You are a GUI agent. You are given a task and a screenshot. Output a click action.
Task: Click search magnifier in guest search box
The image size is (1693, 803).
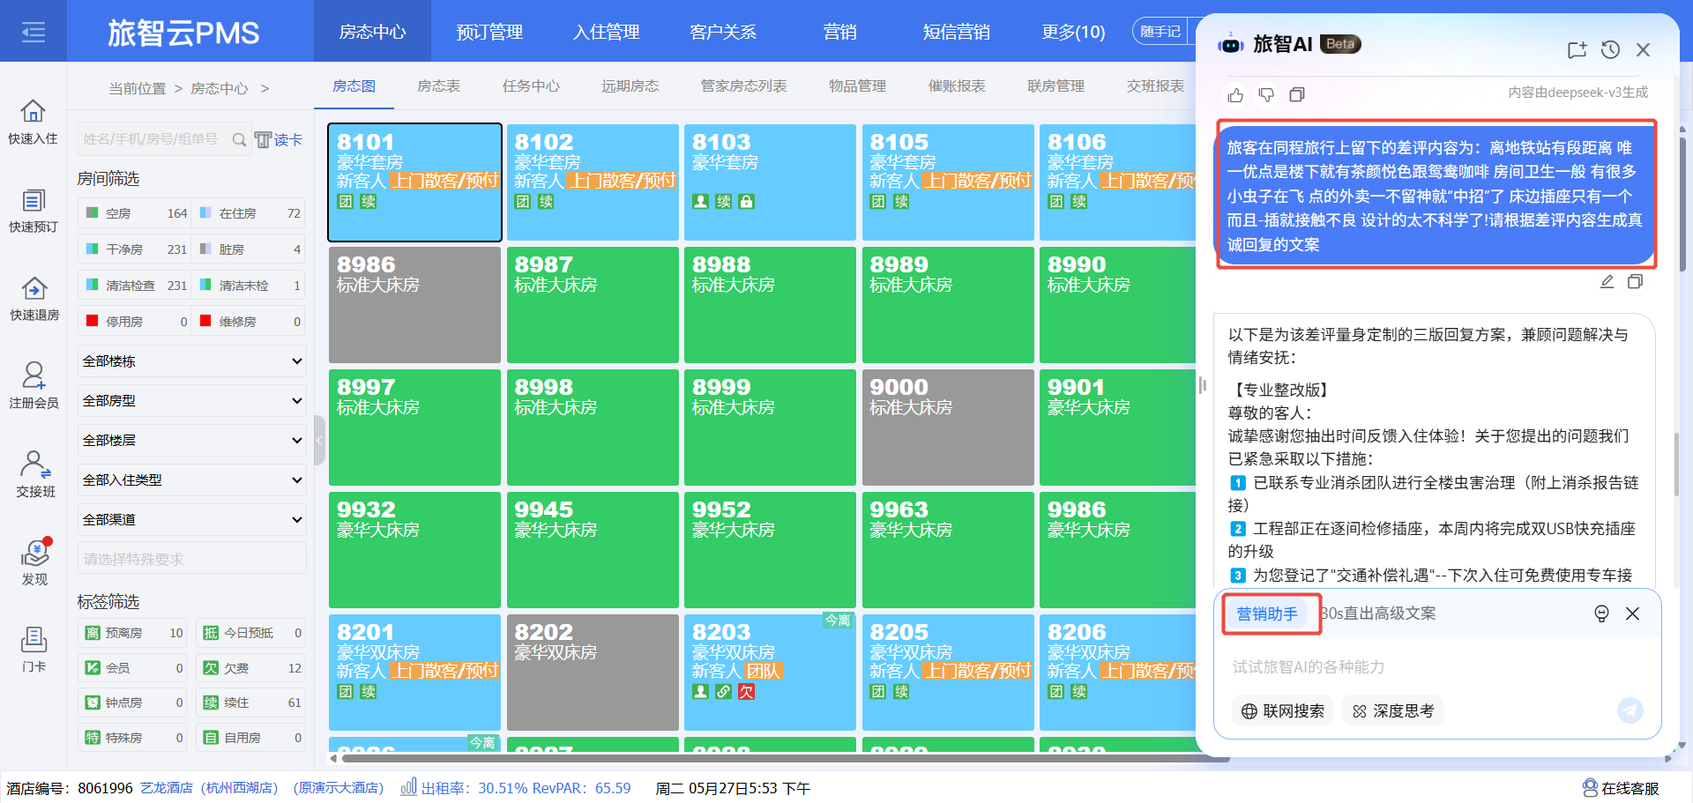239,139
